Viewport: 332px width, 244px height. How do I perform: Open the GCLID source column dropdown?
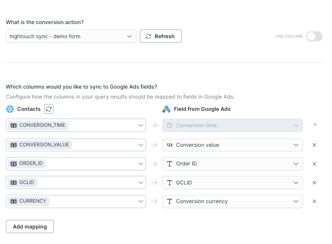click(76, 183)
